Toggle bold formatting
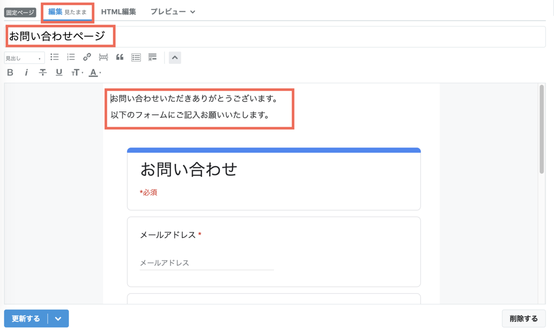Screen dimensions: 554x331 (x=10, y=72)
